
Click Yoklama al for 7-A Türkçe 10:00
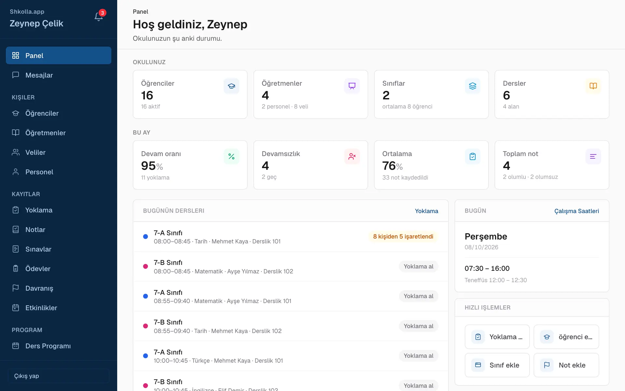418,356
